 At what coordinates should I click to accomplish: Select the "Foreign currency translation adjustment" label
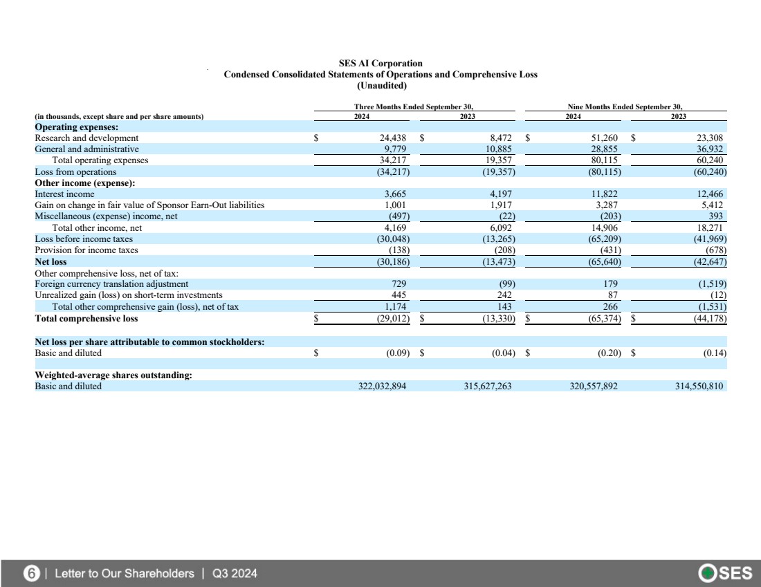(x=111, y=283)
